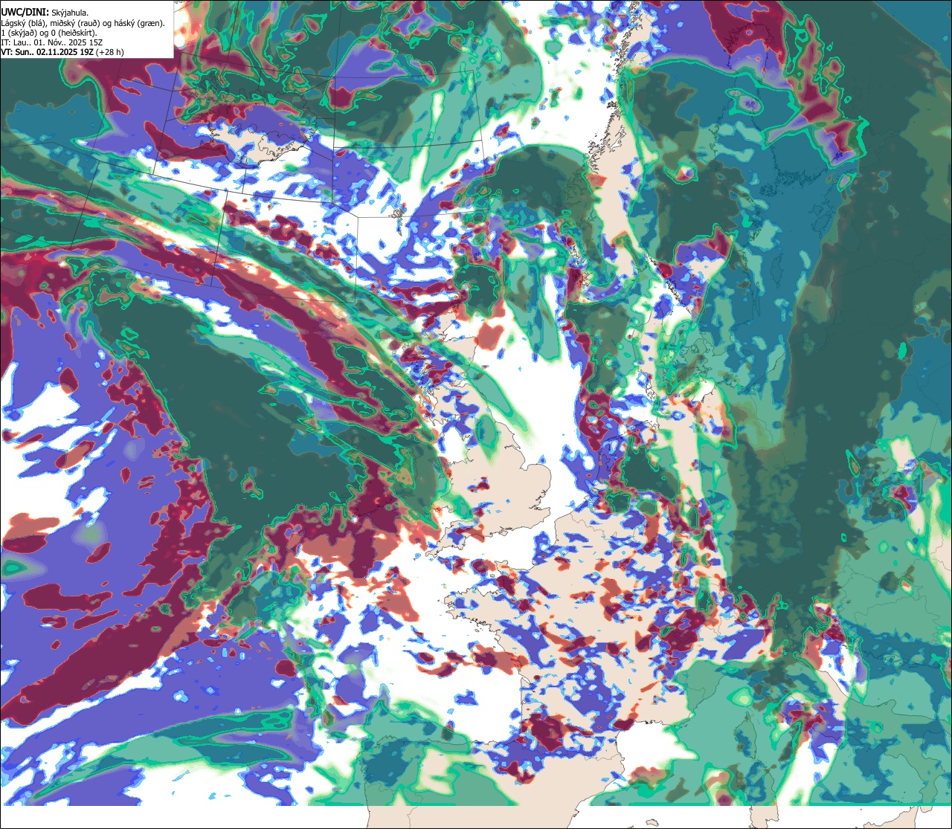
Task: Click the 'miðský (rauð)' legend text
Action: point(74,24)
